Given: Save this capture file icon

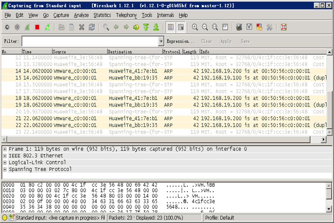Looking at the screenshot, I should point(72,27).
